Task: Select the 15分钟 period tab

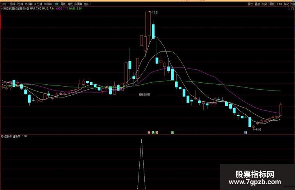Action: point(28,4)
